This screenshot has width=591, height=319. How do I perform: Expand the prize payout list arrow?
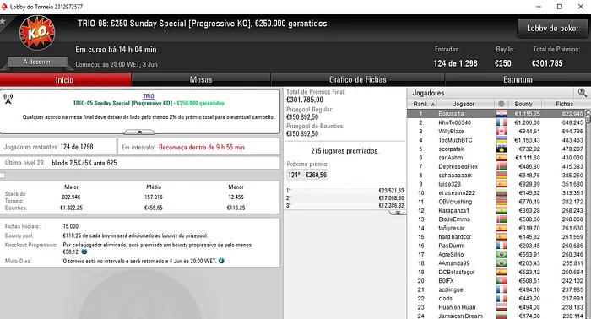click(x=398, y=213)
